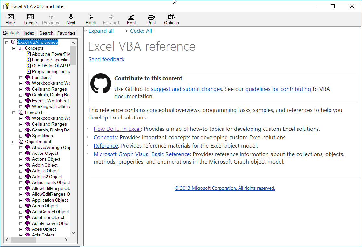Select About the PowerPivot topic
Image resolution: width=362 pixels, height=247 pixels.
(51, 54)
